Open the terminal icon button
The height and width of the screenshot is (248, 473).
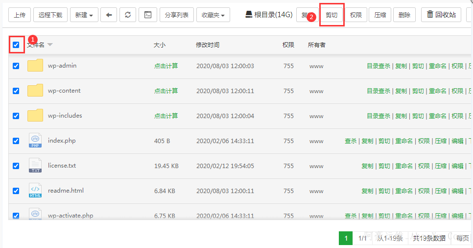(147, 15)
